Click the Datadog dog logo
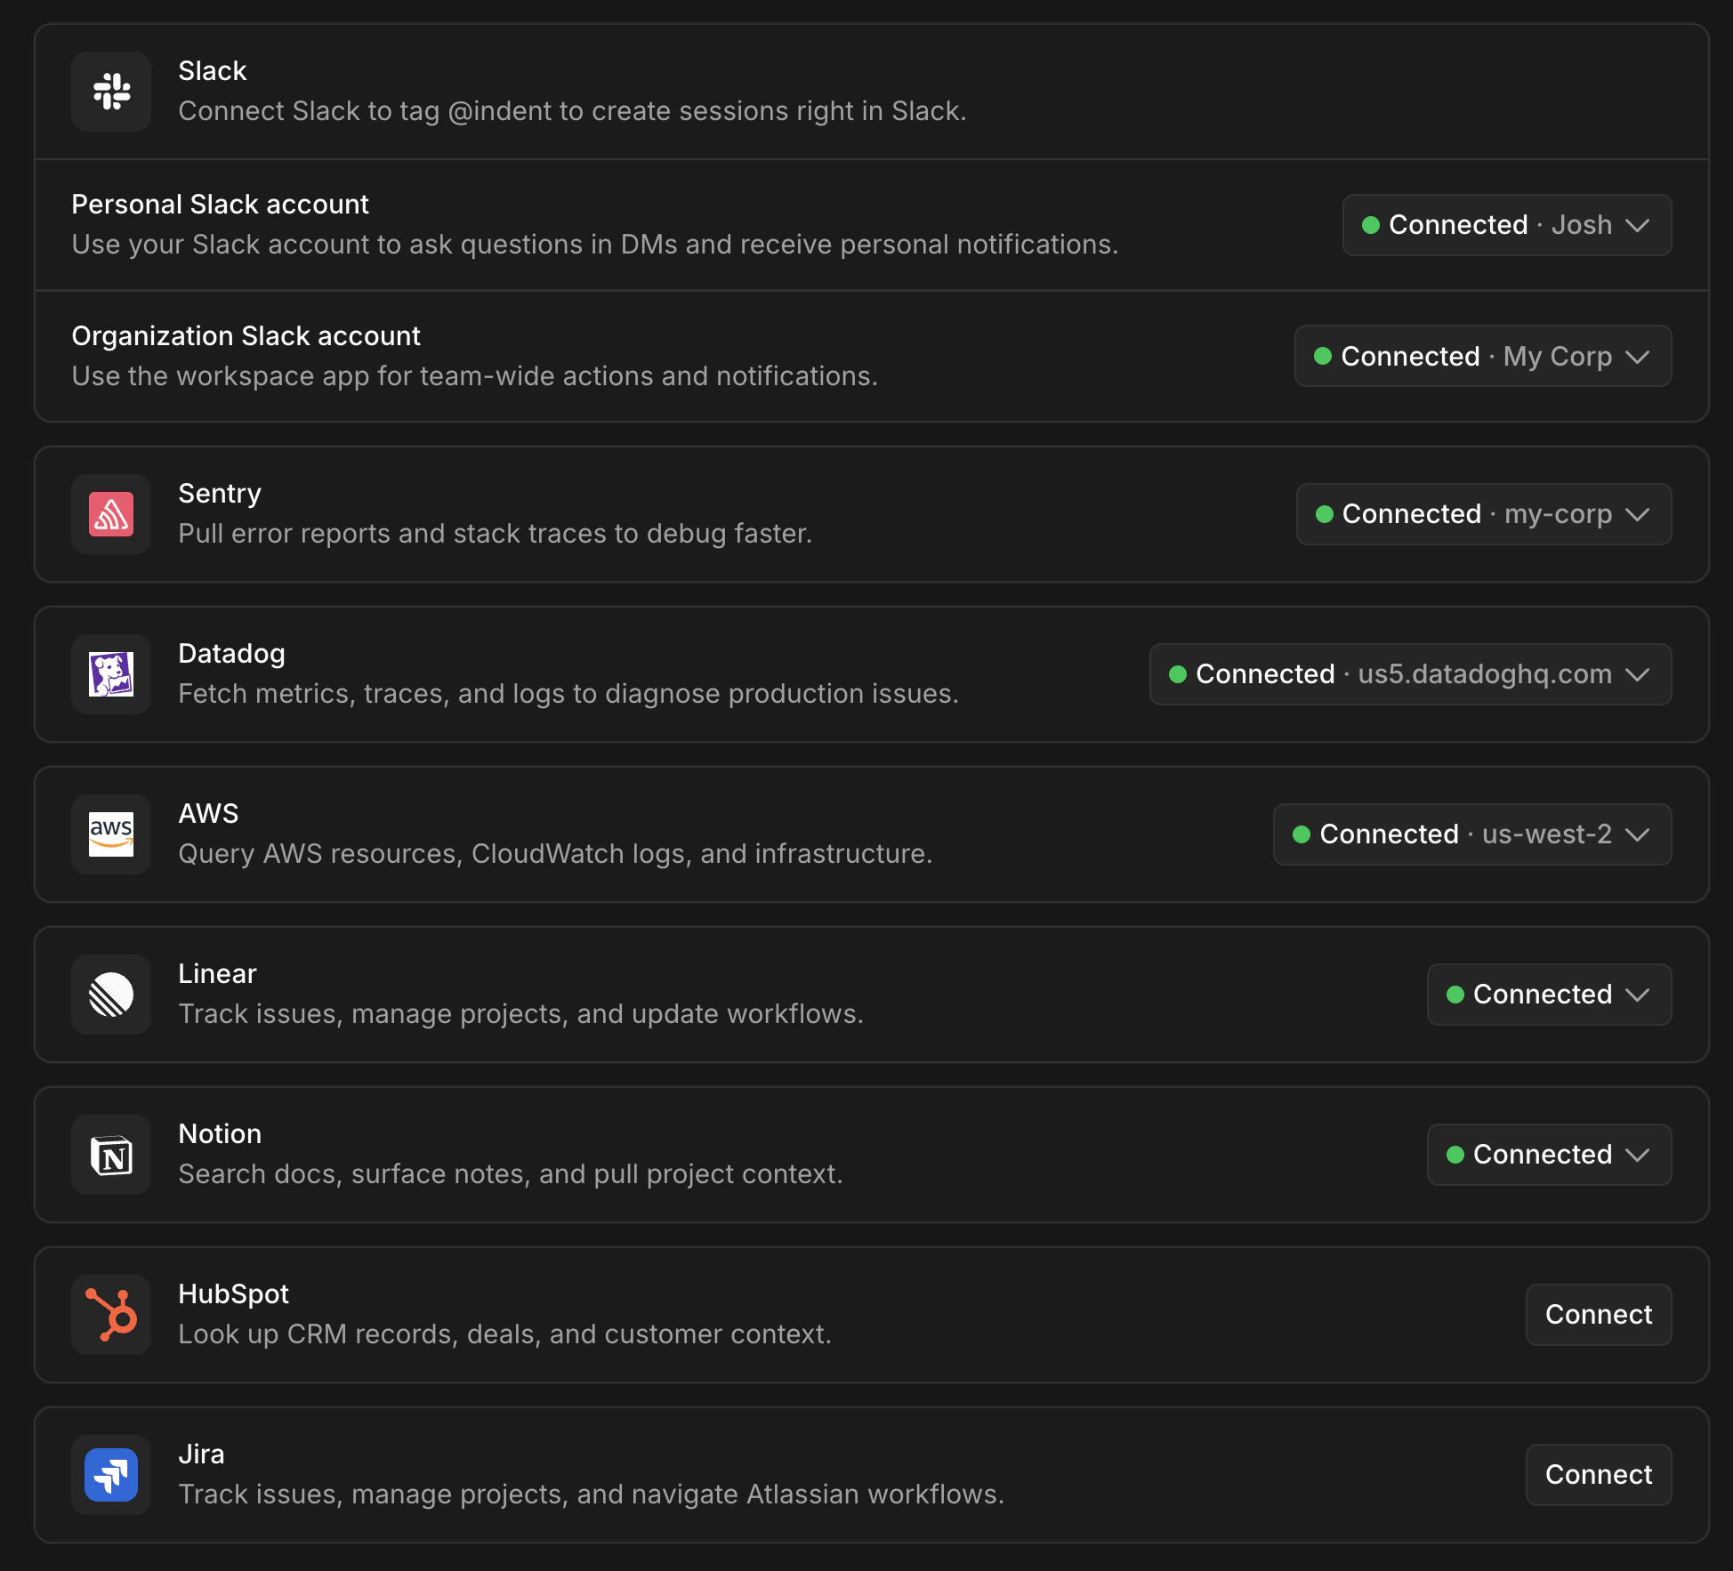 click(110, 674)
